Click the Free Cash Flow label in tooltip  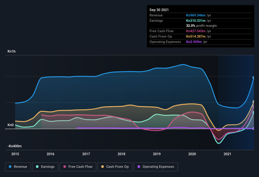pos(162,31)
